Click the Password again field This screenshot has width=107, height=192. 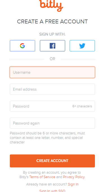[52, 123]
